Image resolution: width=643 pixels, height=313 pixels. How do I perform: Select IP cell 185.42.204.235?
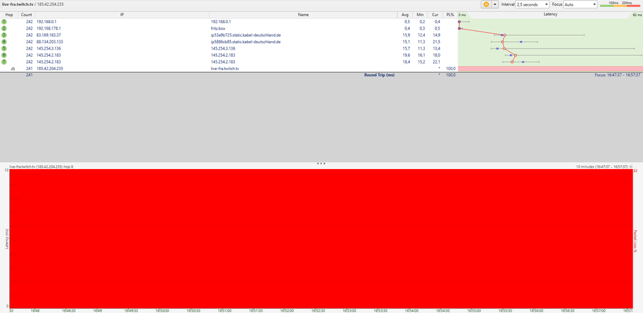pos(50,68)
